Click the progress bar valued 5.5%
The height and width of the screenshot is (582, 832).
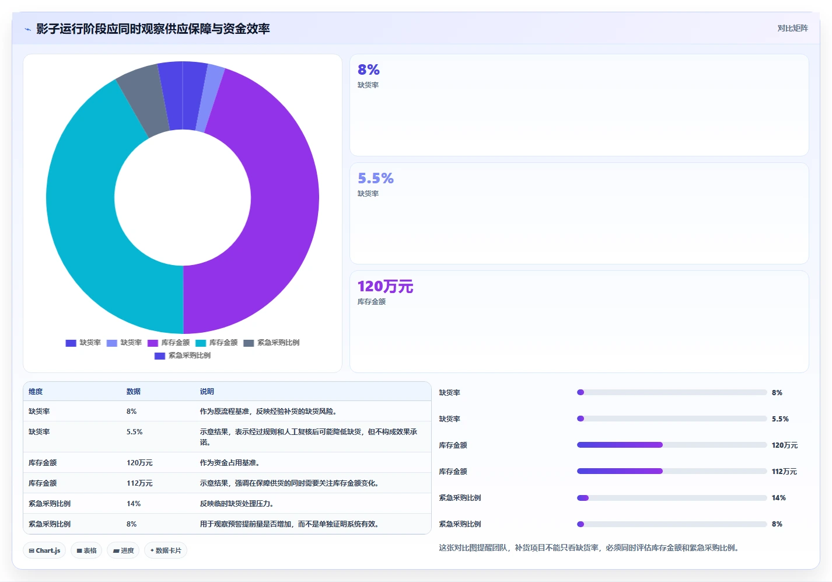point(672,419)
